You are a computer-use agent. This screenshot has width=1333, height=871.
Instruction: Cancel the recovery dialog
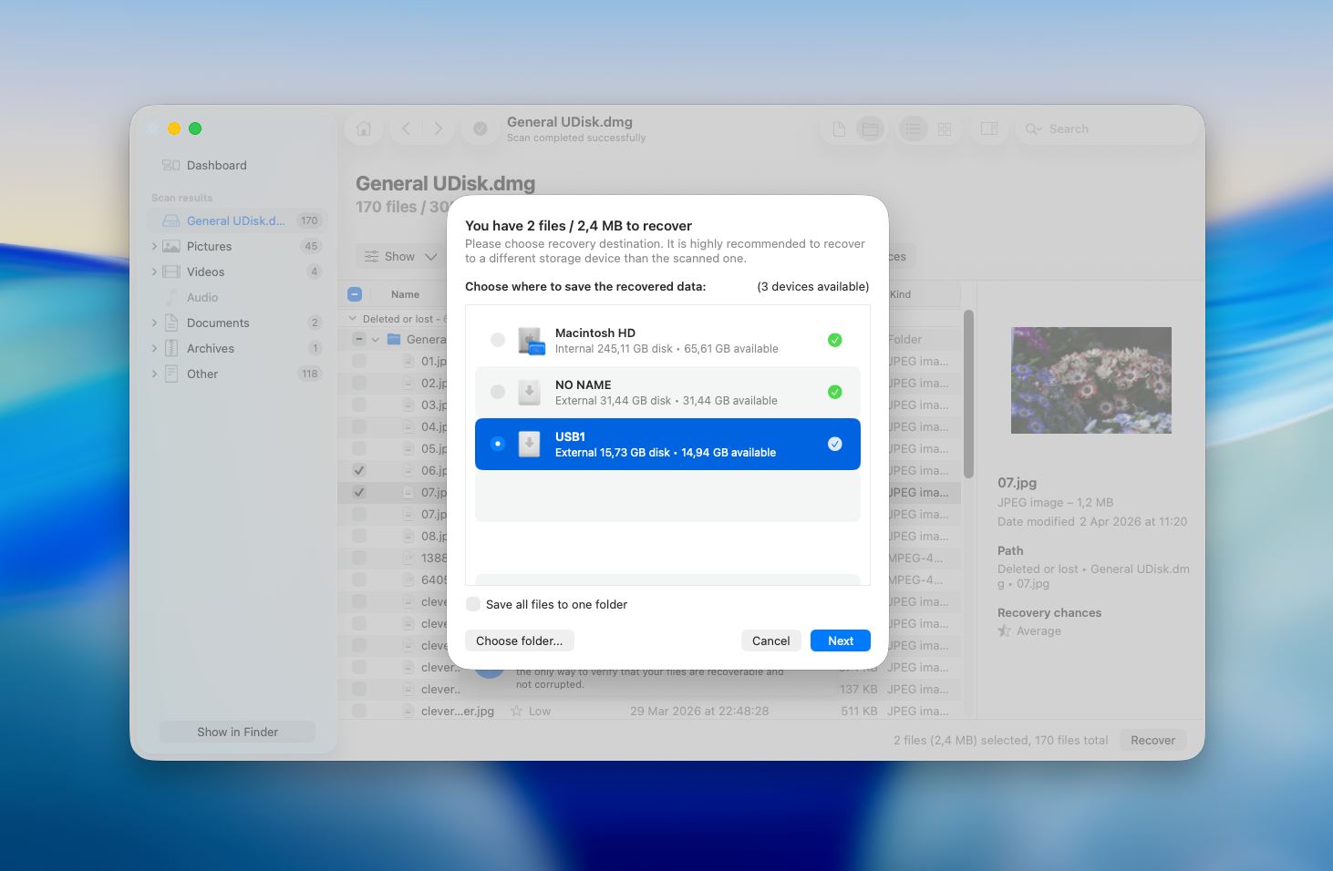(x=771, y=640)
